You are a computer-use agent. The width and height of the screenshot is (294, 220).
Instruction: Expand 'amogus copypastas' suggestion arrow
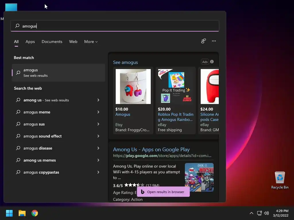[x=98, y=172]
